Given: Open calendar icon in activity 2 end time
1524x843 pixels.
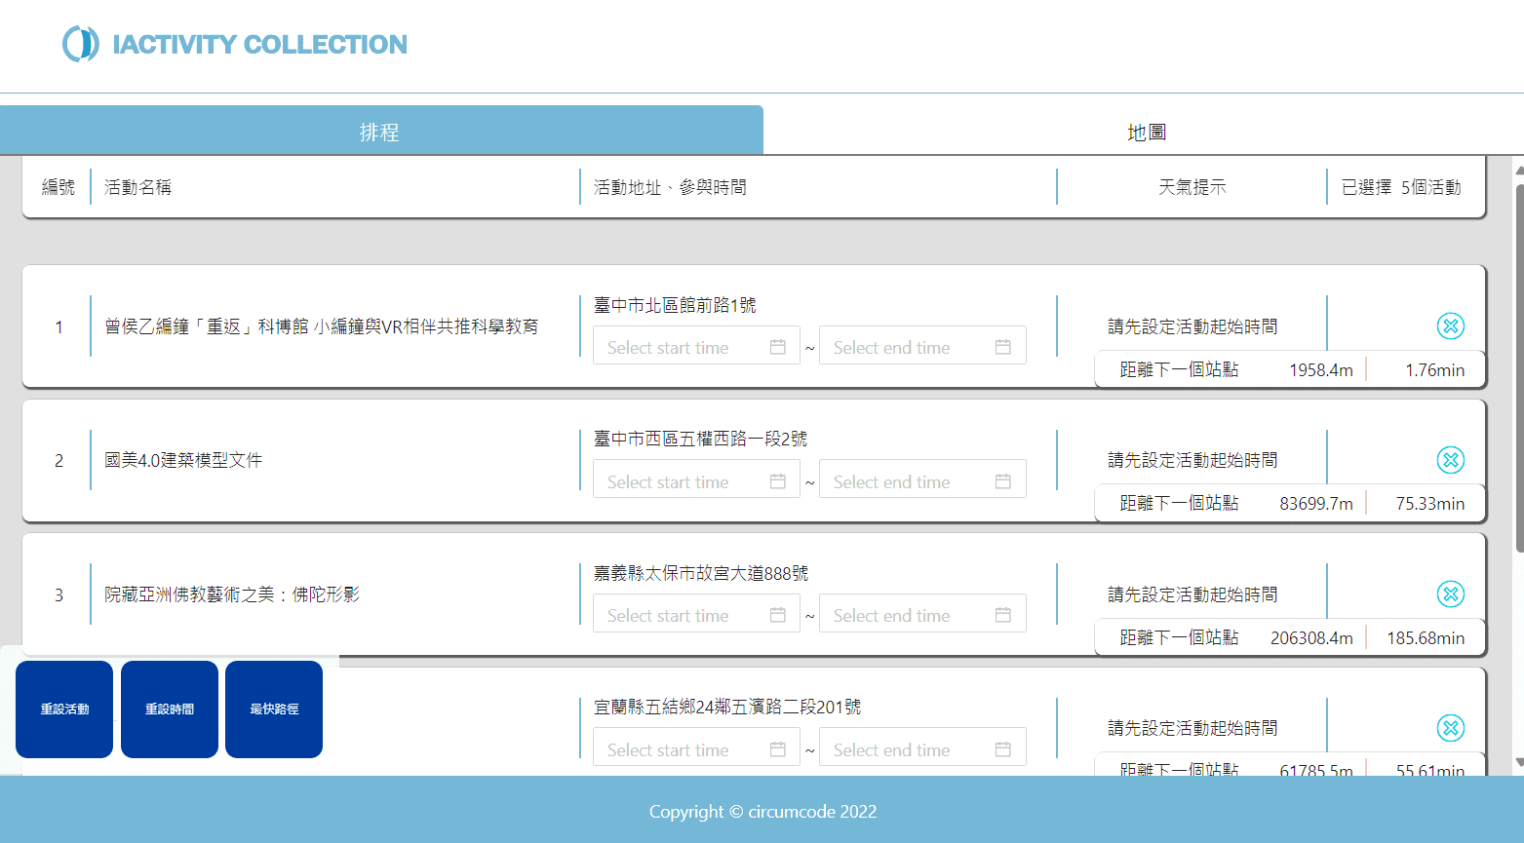Looking at the screenshot, I should 1002,481.
